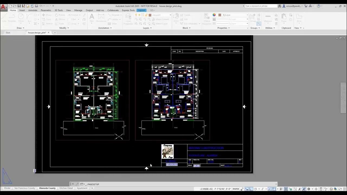Click the New drawing icon in quick access
347x195 pixels.
coord(10,6)
